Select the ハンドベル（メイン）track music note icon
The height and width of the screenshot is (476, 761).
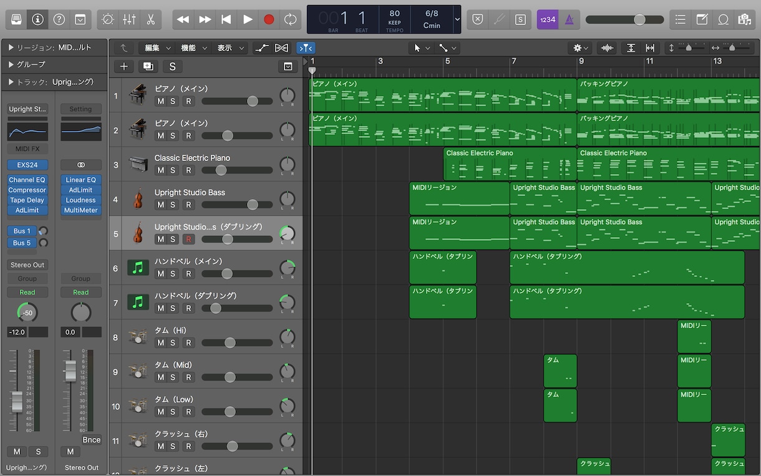pyautogui.click(x=138, y=268)
